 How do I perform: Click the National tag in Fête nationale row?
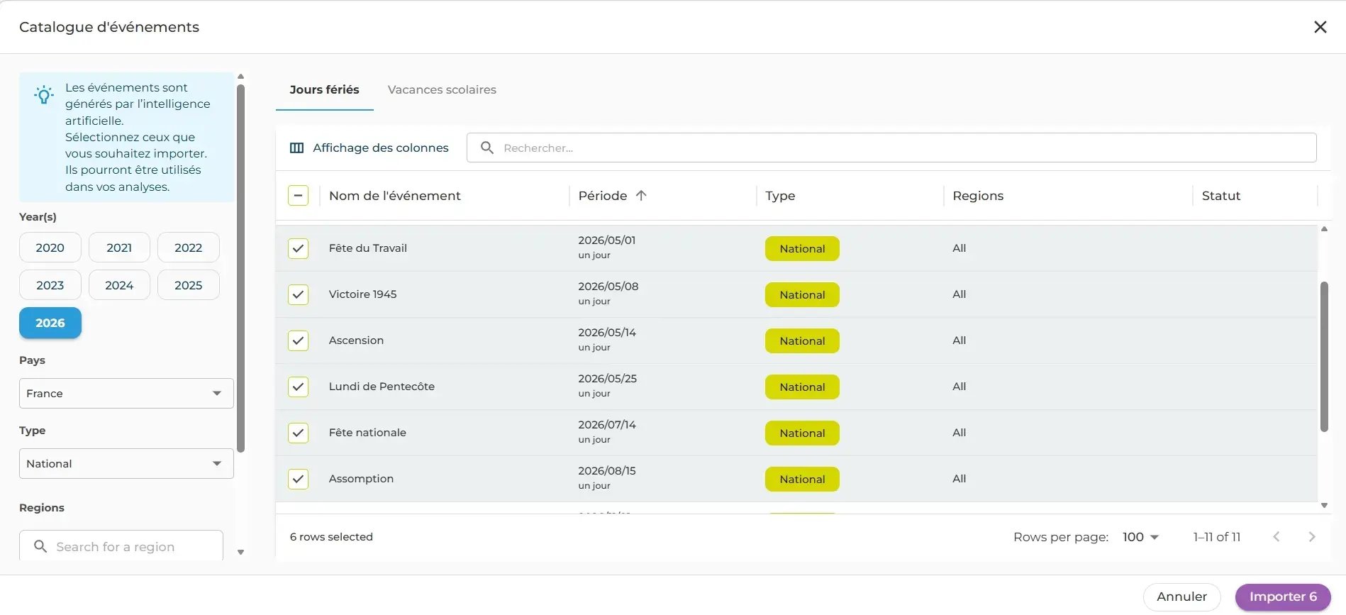[x=802, y=433]
